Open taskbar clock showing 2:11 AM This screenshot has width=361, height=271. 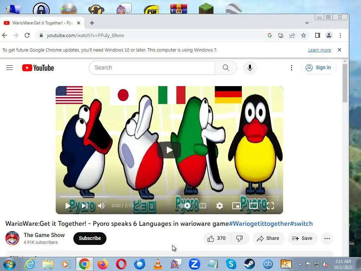(x=343, y=264)
